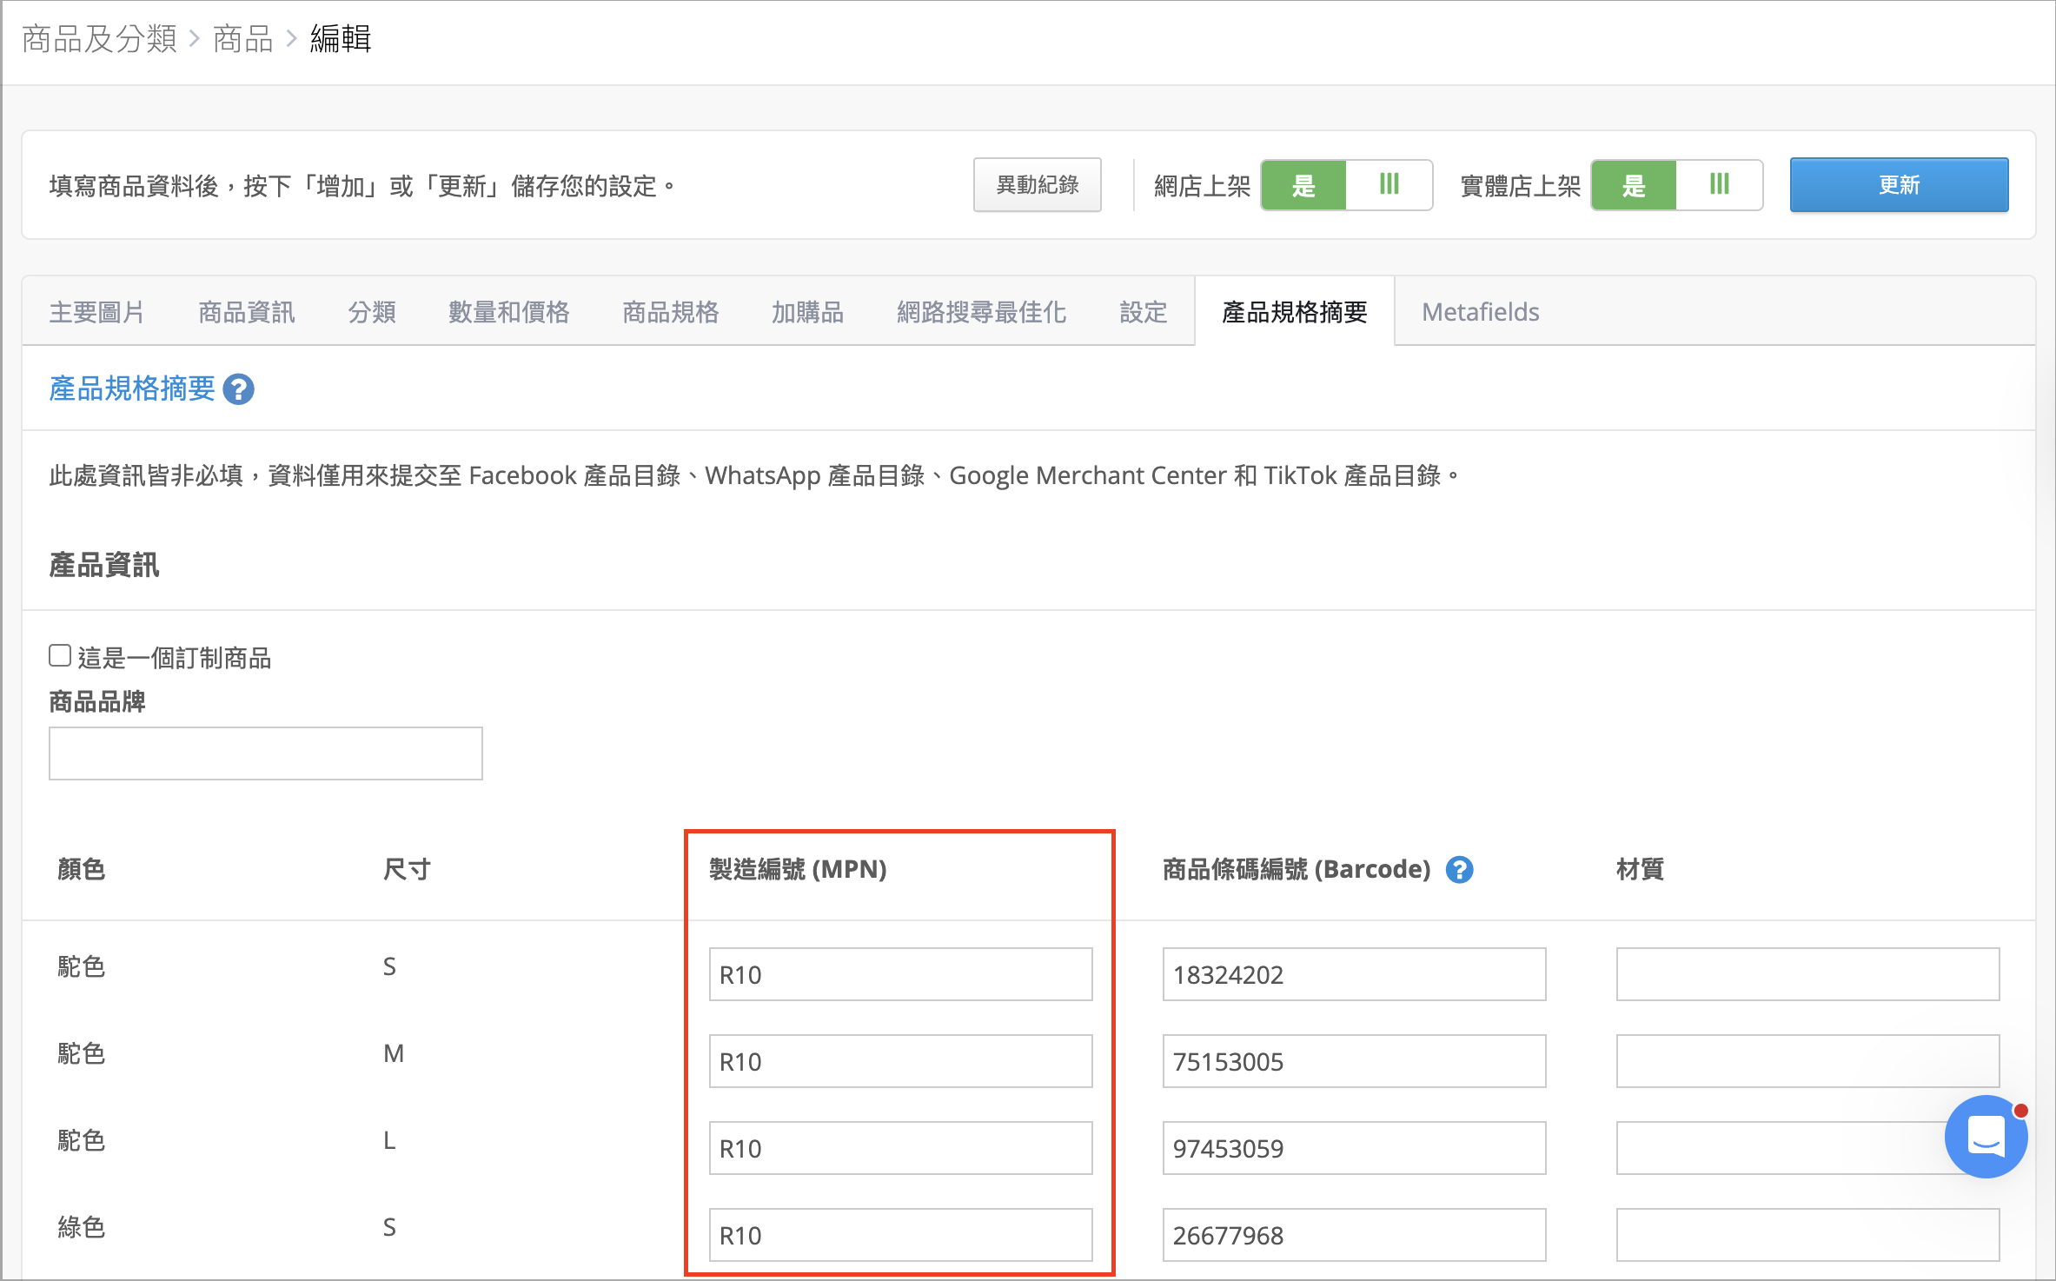Open the 分類 tab

click(x=372, y=312)
